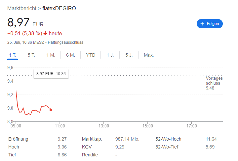Click the 15:00 time axis label
Image resolution: width=238 pixels, height=161 pixels.
pyautogui.click(x=148, y=126)
